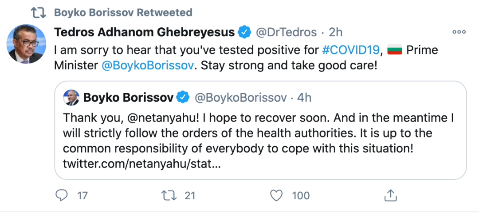Click the reply speech bubble icon
479x213 pixels.
tap(63, 196)
